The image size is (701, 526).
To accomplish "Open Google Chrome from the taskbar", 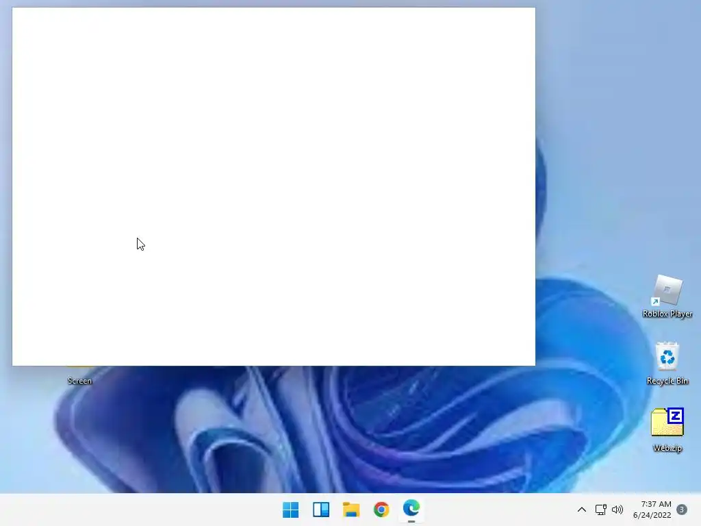I will 381,510.
